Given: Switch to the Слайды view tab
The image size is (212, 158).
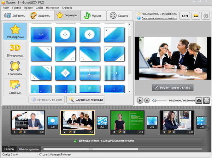Looking at the screenshot, I should click(9, 149).
